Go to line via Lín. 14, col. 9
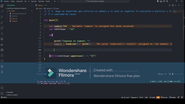Image resolution: width=185 pixels, height=104 pixels. point(125,97)
